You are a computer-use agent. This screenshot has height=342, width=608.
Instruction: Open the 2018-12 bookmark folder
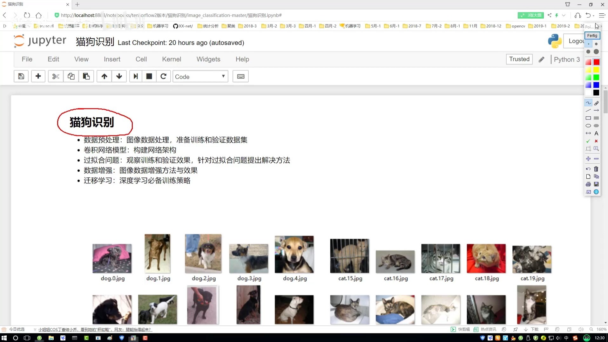(490, 26)
